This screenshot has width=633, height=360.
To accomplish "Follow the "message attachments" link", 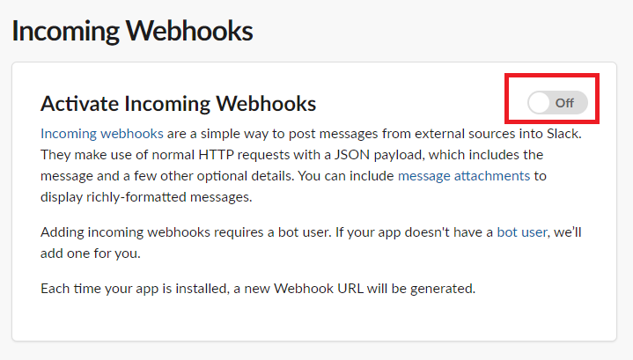I will 464,176.
